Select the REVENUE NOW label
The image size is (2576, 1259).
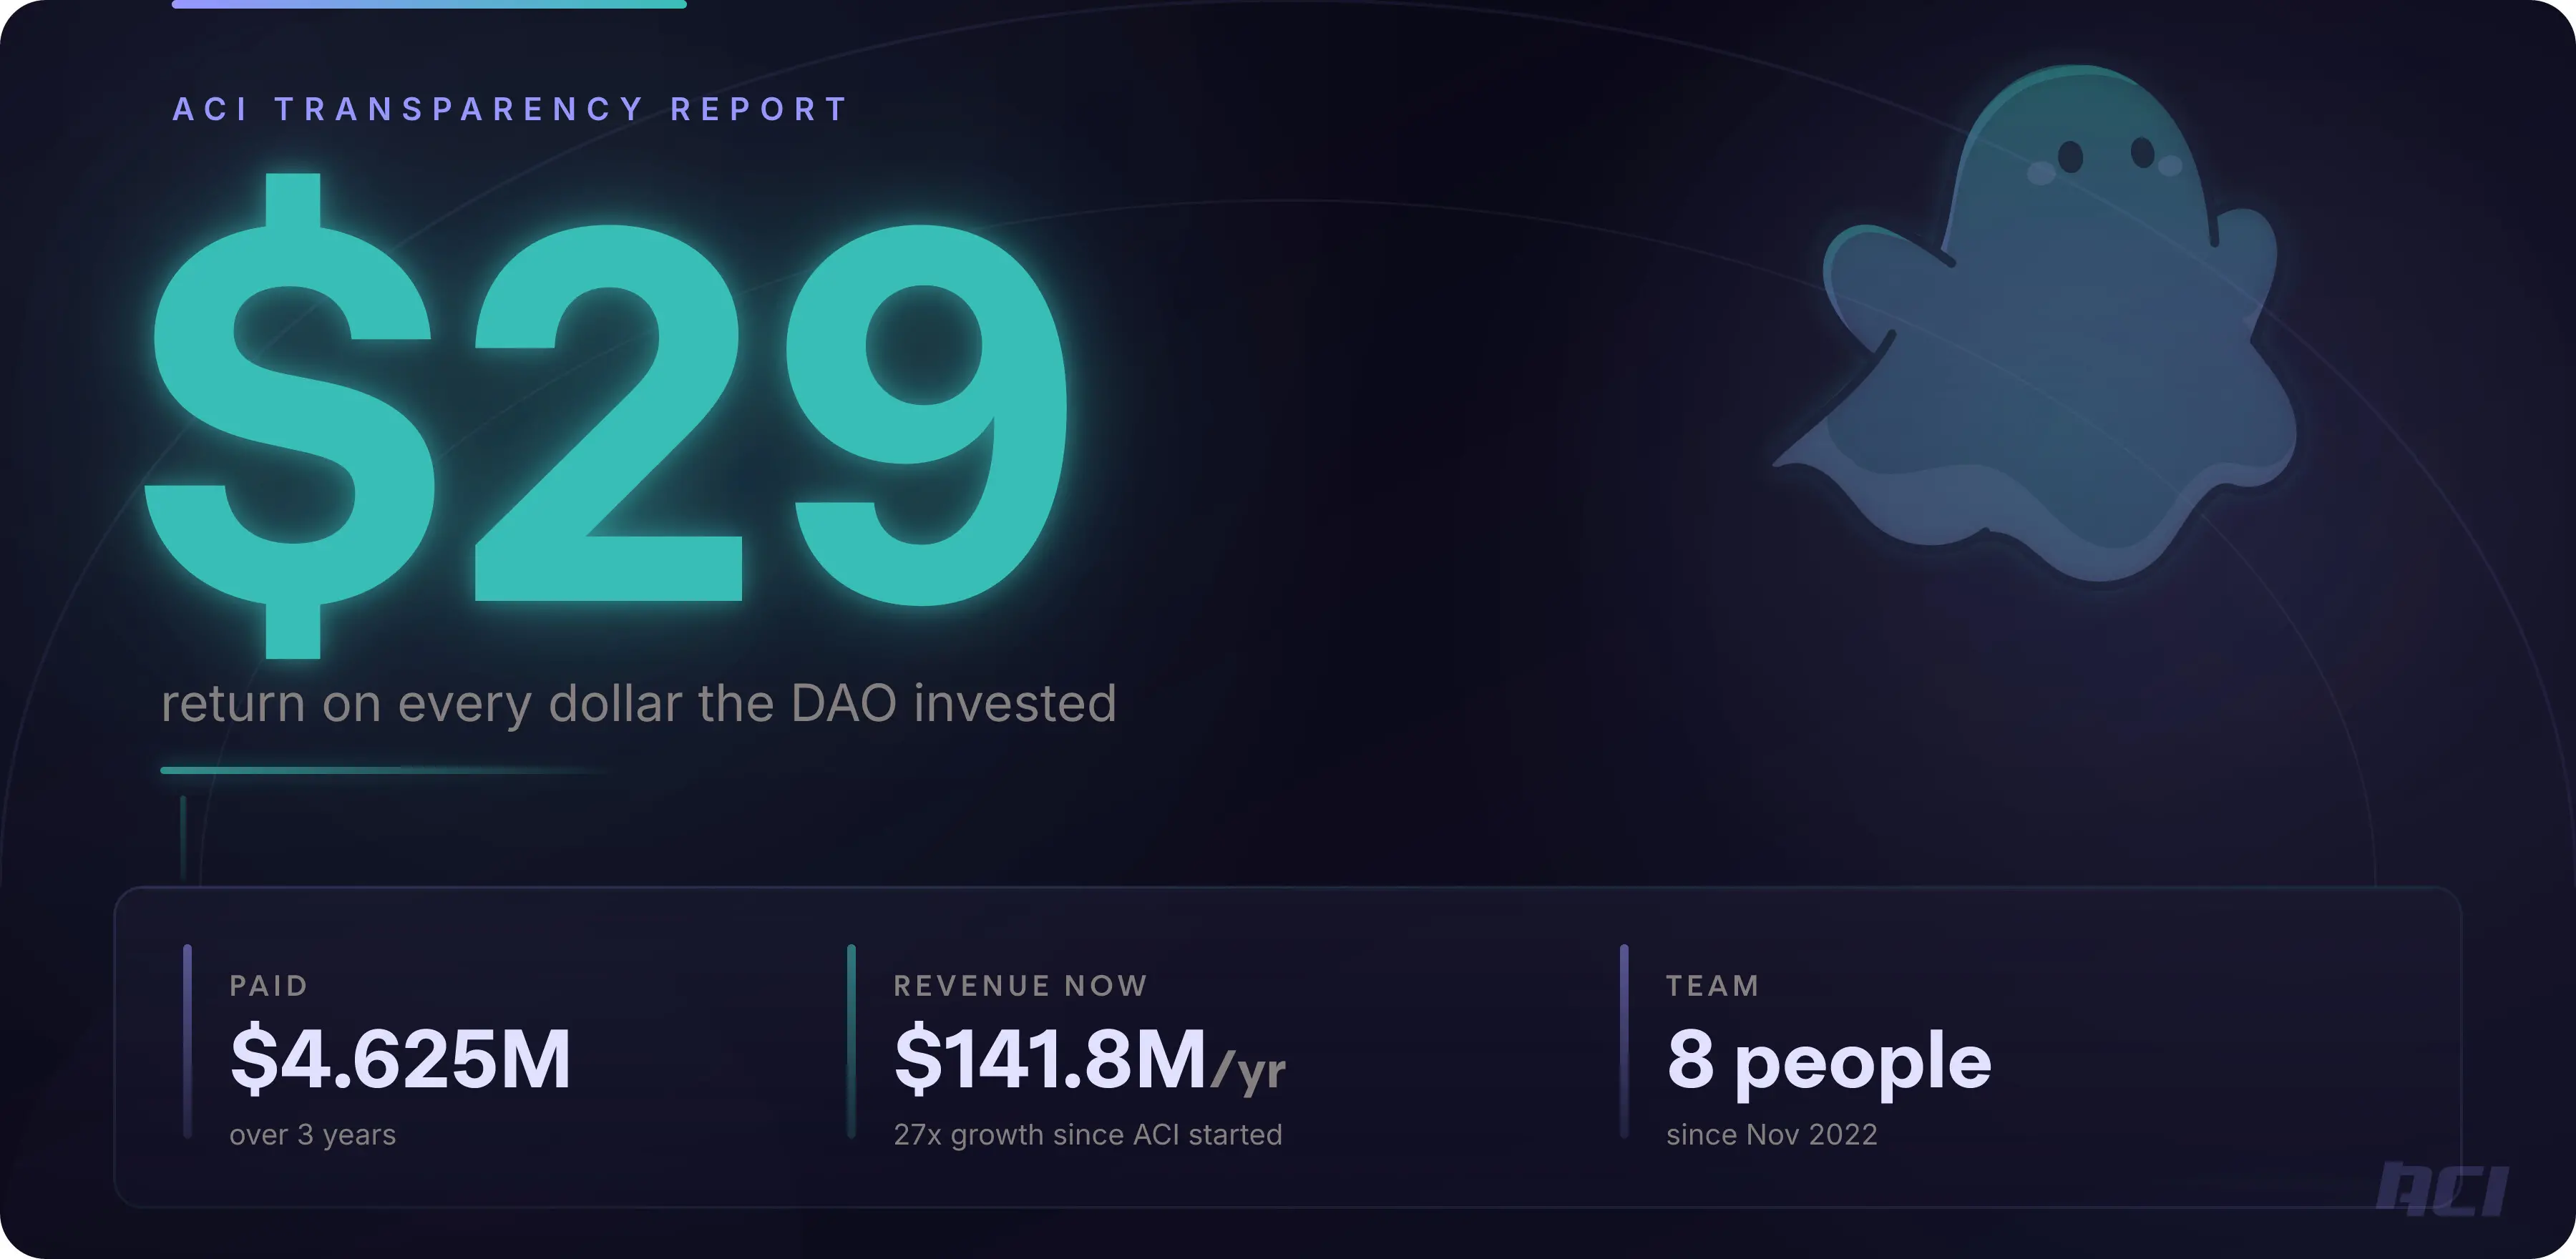(1020, 986)
